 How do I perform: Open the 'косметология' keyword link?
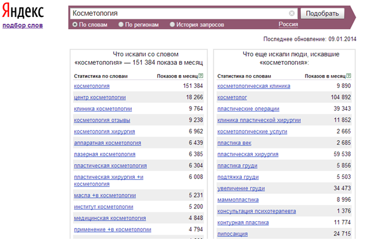[92, 86]
